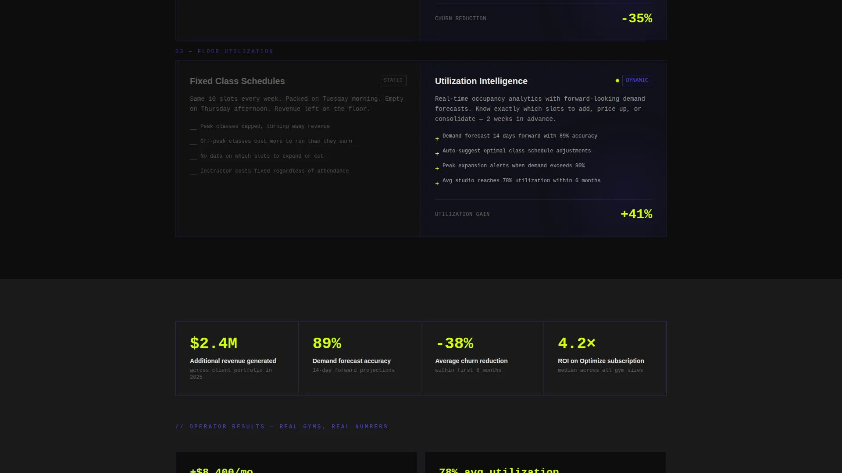Click the +41% utilization value
The image size is (842, 473).
[x=636, y=214]
